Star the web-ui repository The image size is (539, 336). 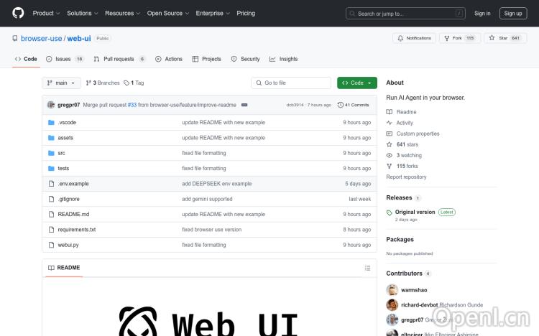click(x=505, y=38)
